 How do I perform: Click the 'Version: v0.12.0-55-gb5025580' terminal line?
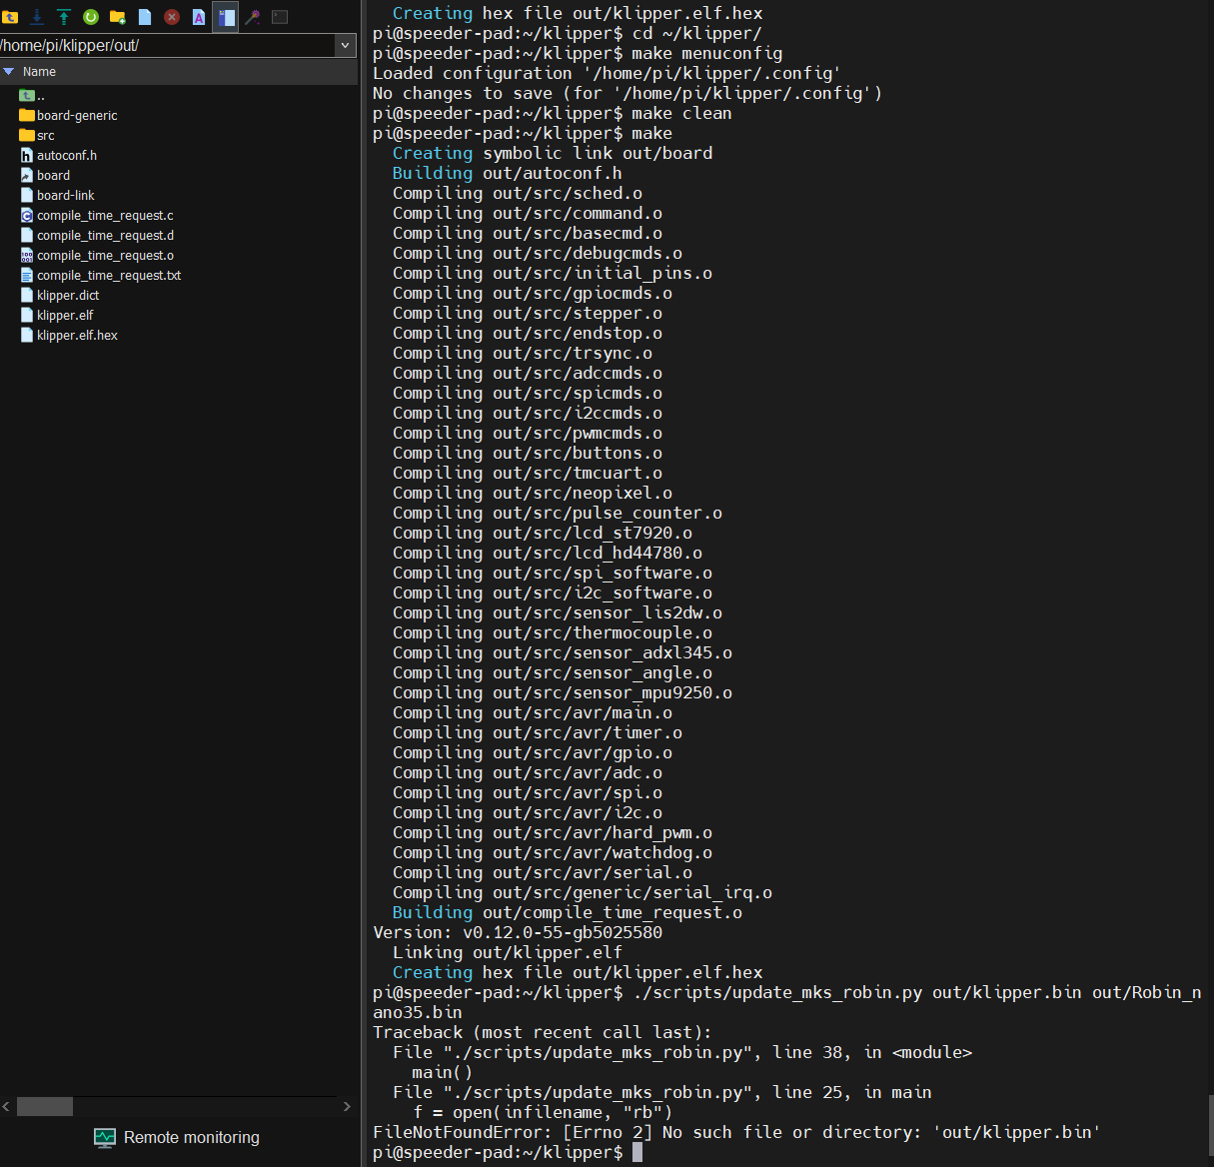click(x=518, y=932)
